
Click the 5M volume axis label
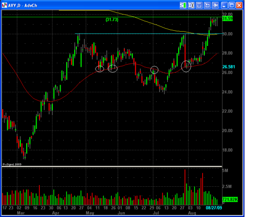click(225, 171)
